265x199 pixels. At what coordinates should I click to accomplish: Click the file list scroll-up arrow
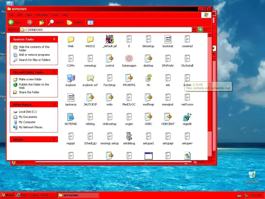[x=210, y=35]
